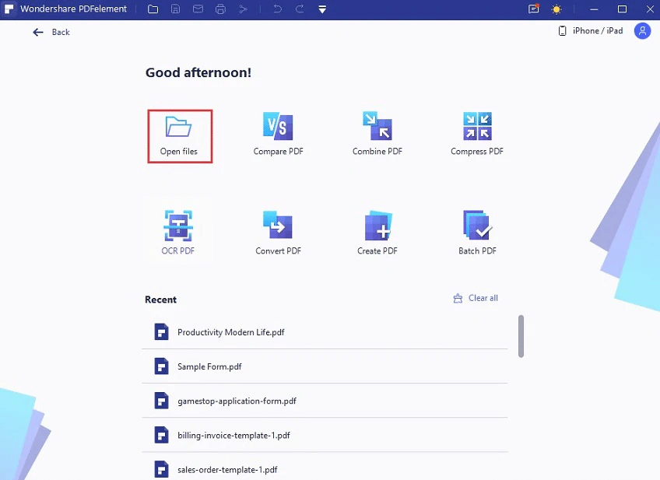Click the file icon beside gamestop-application-form.pdf
This screenshot has width=660, height=480.
click(161, 401)
